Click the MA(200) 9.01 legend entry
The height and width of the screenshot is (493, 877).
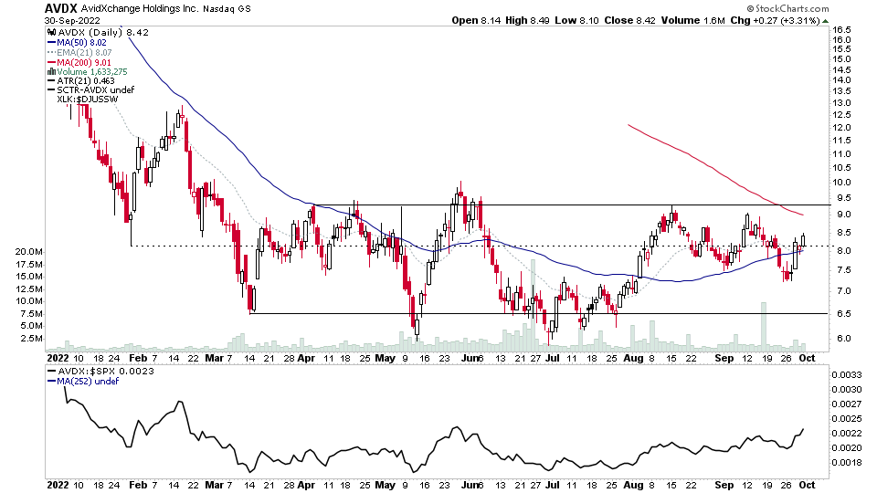click(84, 63)
